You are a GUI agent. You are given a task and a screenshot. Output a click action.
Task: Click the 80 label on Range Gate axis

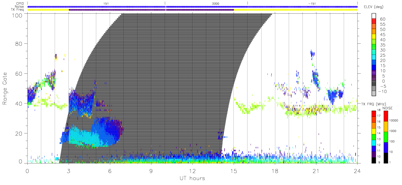coord(19,44)
